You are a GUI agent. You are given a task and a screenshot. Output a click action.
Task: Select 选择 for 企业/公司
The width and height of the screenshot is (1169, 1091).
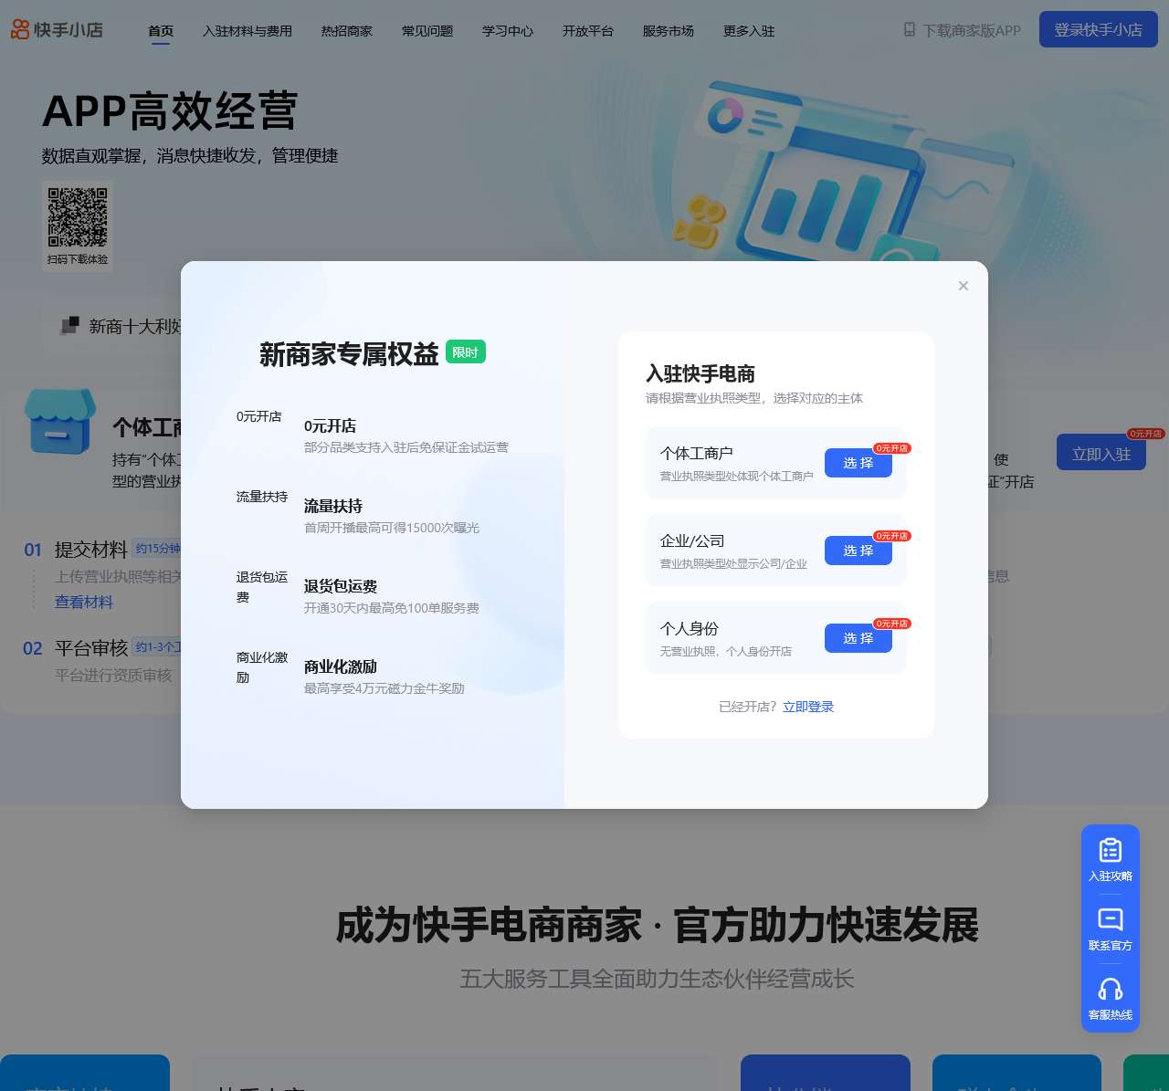coord(858,551)
